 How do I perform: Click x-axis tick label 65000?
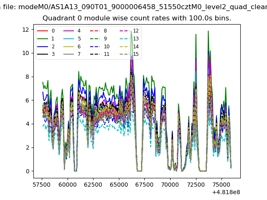point(119,185)
